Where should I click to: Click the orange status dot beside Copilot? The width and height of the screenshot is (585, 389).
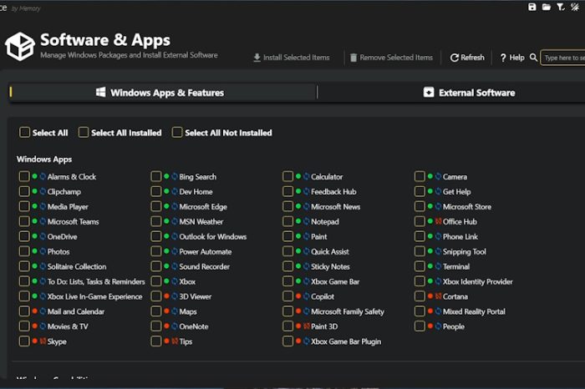(x=298, y=296)
